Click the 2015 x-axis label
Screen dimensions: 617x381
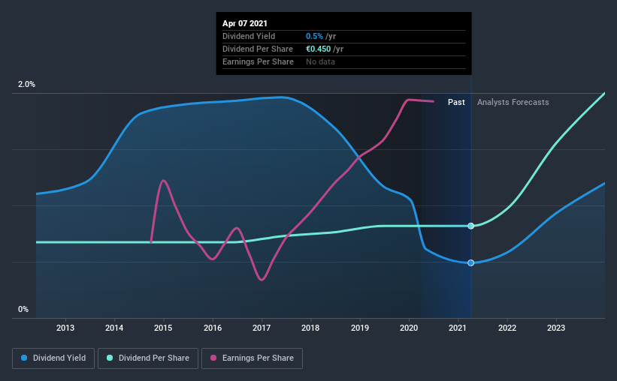[163, 328]
